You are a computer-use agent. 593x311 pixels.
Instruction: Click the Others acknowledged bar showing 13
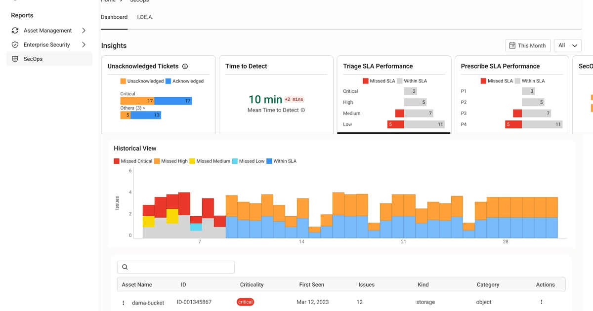click(x=146, y=115)
